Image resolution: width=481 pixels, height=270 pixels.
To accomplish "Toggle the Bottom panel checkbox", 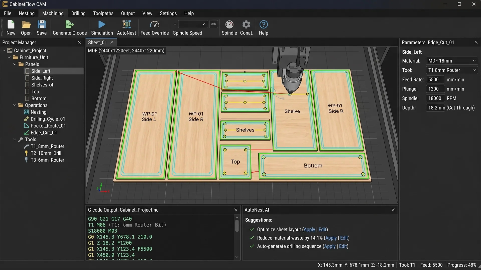I will [x=27, y=98].
